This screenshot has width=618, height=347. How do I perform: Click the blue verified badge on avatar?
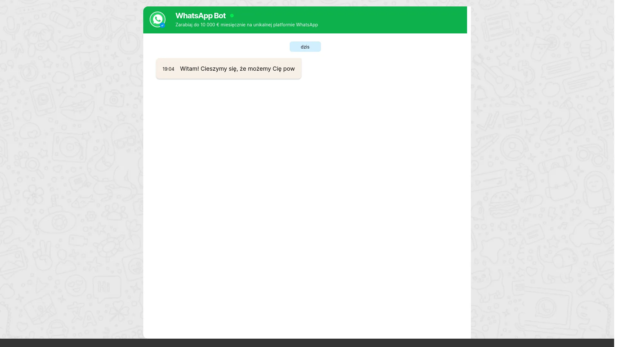[x=163, y=25]
